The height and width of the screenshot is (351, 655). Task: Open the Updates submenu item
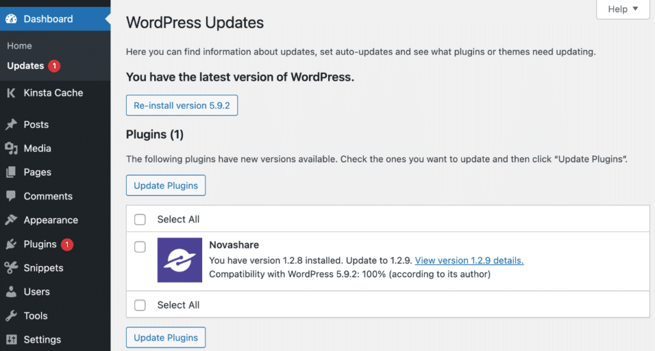(26, 65)
